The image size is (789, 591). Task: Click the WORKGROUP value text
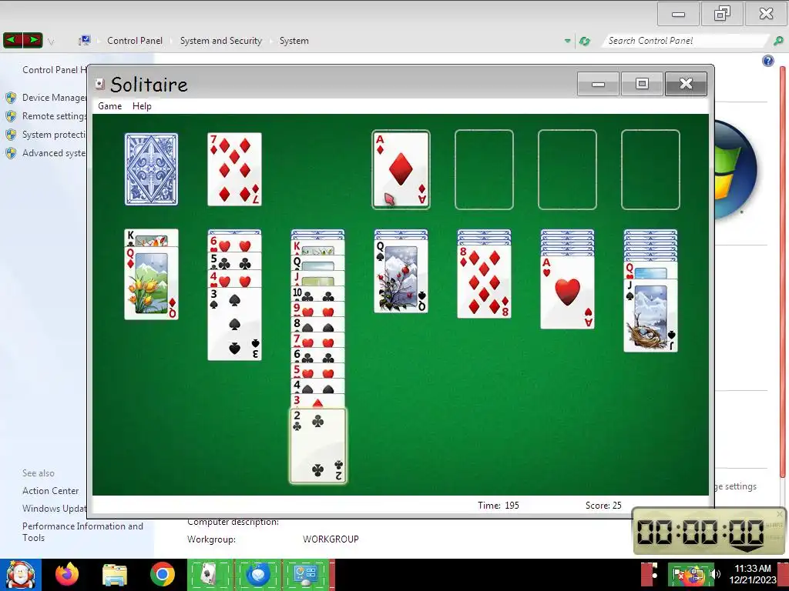pyautogui.click(x=331, y=539)
